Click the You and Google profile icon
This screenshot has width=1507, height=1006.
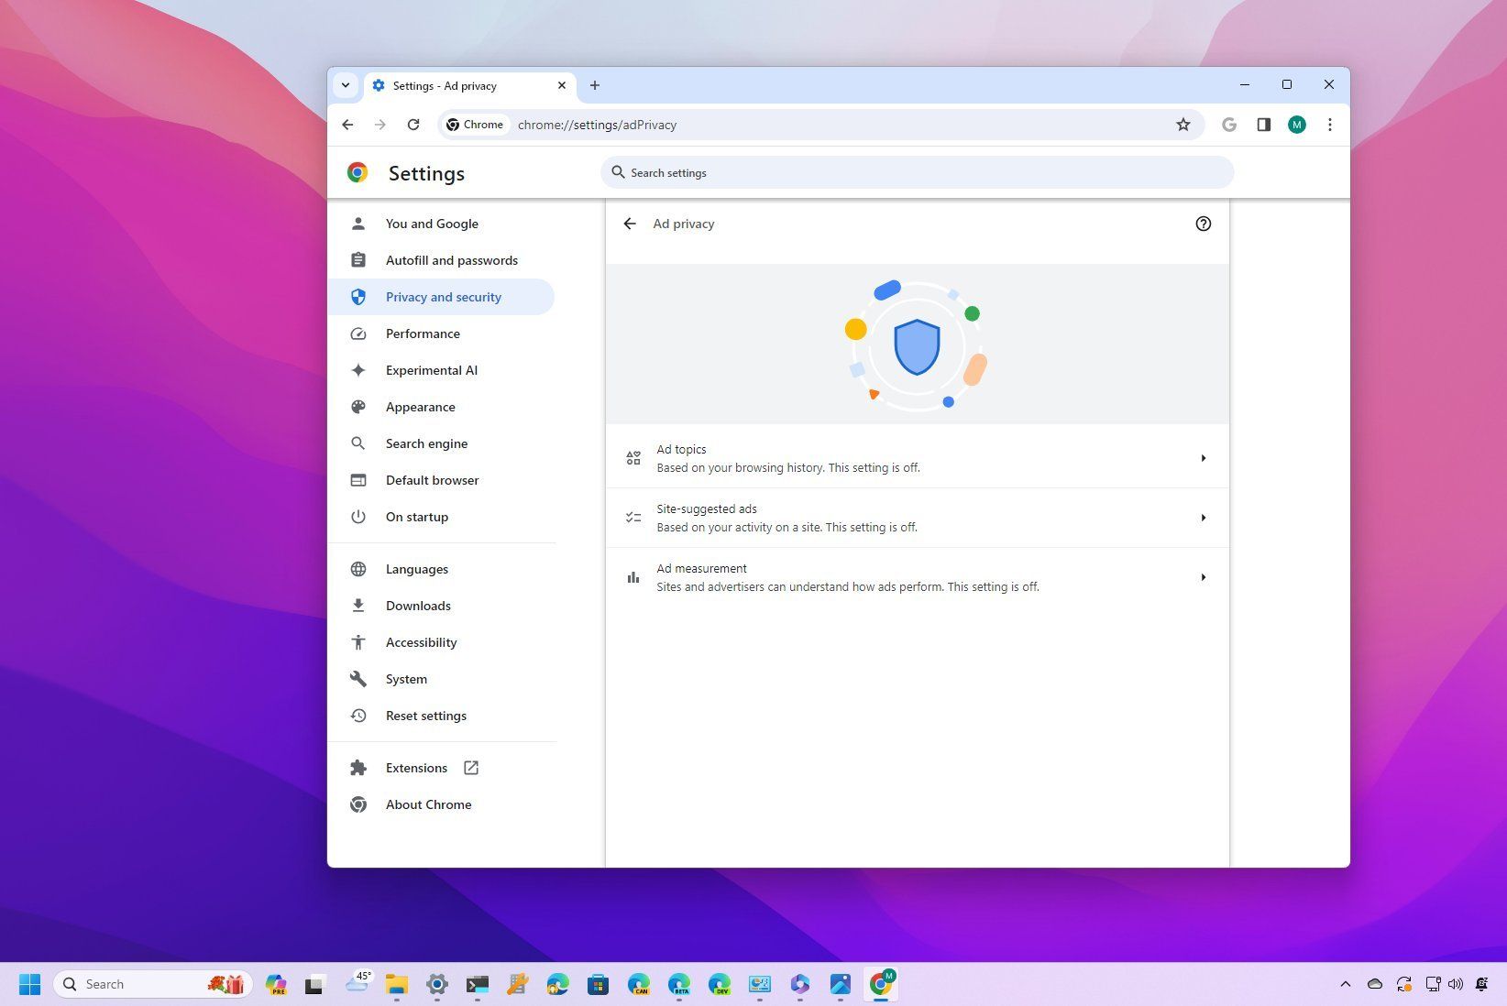point(358,223)
